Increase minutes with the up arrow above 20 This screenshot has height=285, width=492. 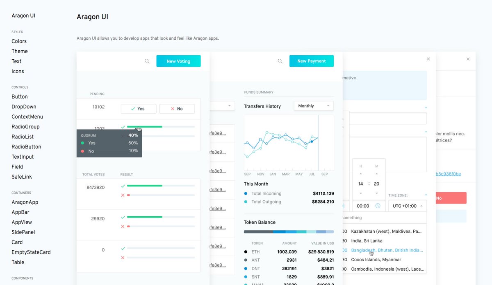(x=377, y=174)
